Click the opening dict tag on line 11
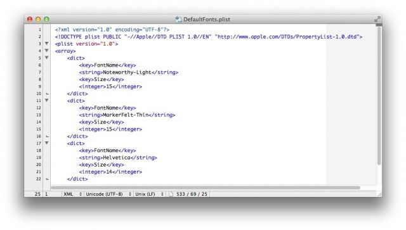This screenshot has width=406, height=230. click(x=76, y=101)
